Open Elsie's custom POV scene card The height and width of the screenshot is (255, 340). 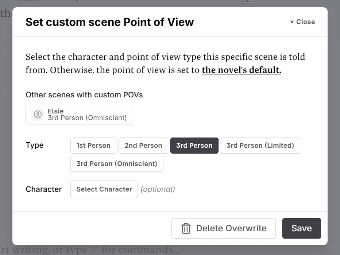[x=79, y=114]
